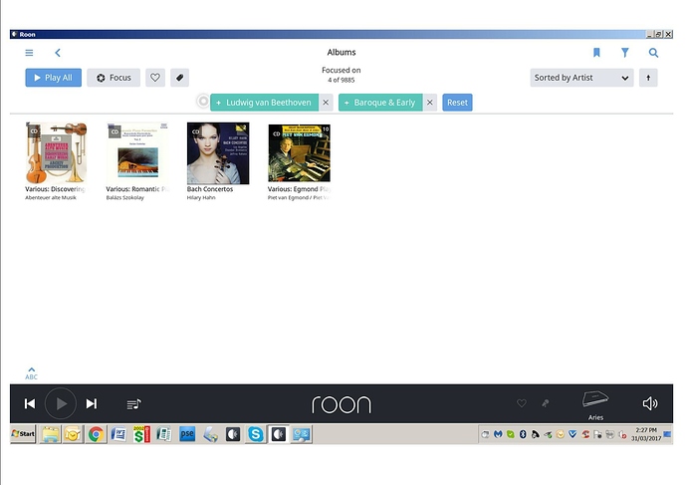Click the Play All button

(x=53, y=78)
